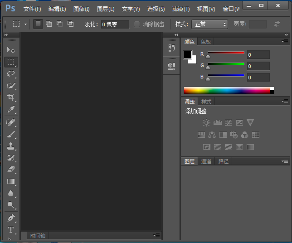The width and height of the screenshot is (292, 243).
Task: Open the 颜色 panel flyout menu
Action: (285, 42)
